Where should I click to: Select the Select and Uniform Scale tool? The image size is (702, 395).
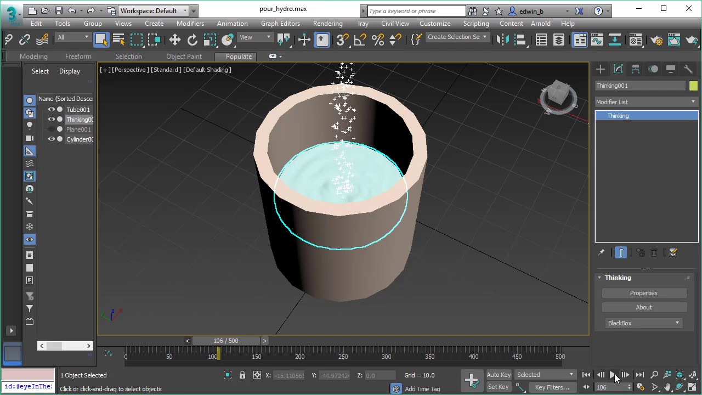[210, 39]
